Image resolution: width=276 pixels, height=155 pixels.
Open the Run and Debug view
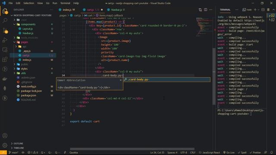5,40
